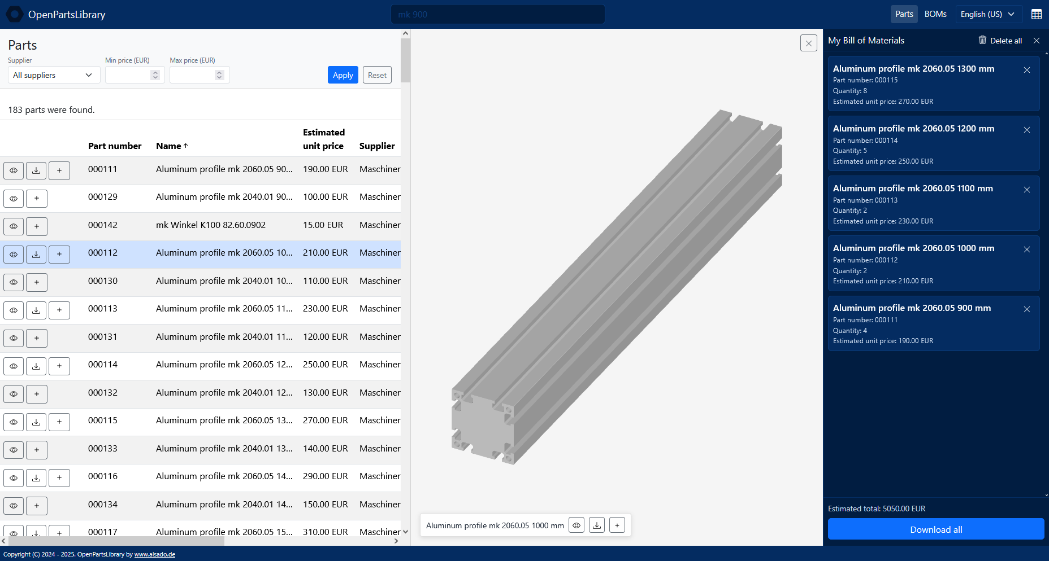Toggle preview for part 000112
The width and height of the screenshot is (1049, 561).
click(14, 255)
